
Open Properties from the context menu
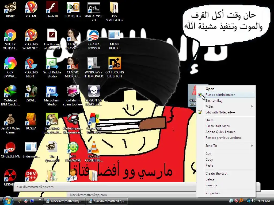pos(226,193)
